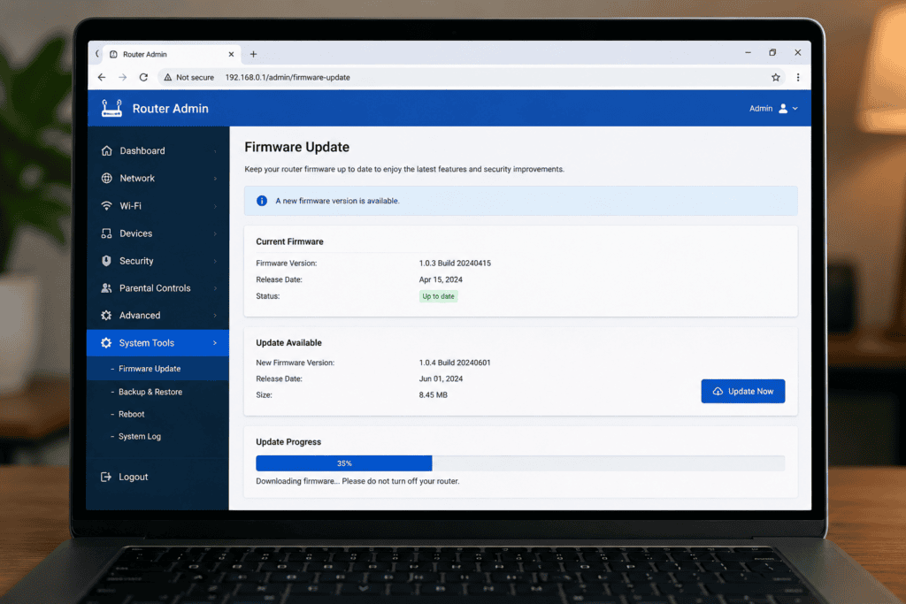Viewport: 906px width, 604px height.
Task: Bookmark this page with star icon
Action: [x=775, y=77]
